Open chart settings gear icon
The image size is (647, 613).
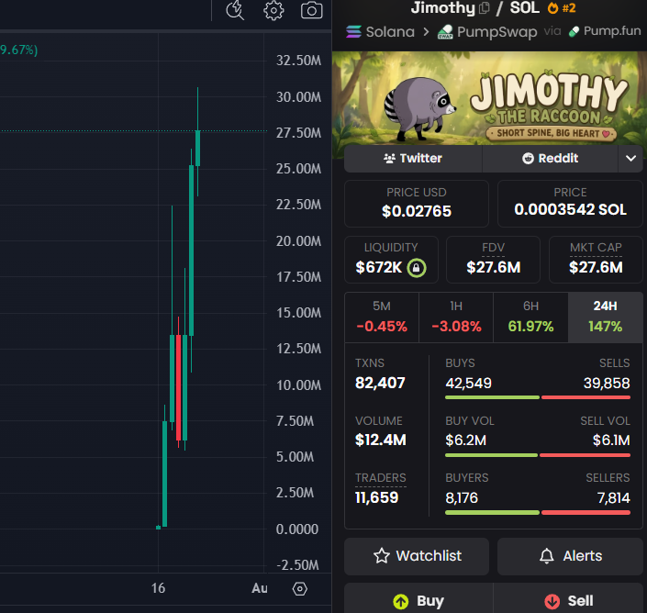coord(273,10)
